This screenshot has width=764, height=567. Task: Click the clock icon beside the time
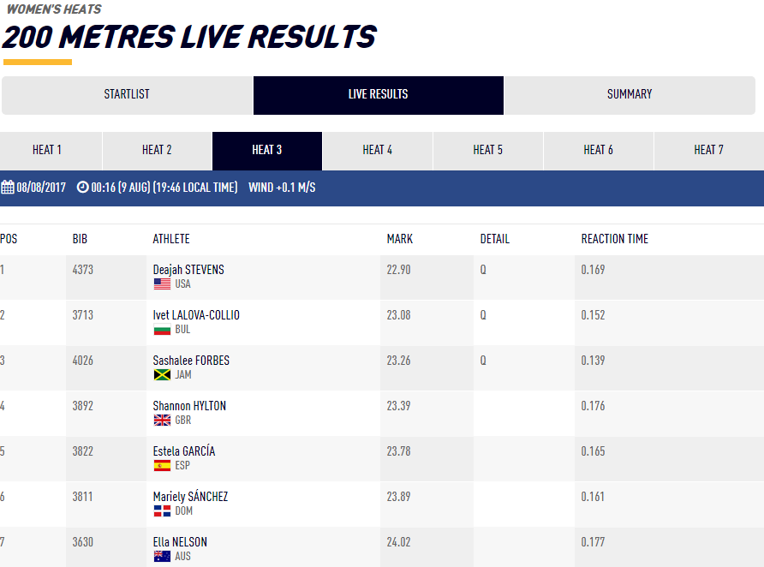click(x=83, y=188)
